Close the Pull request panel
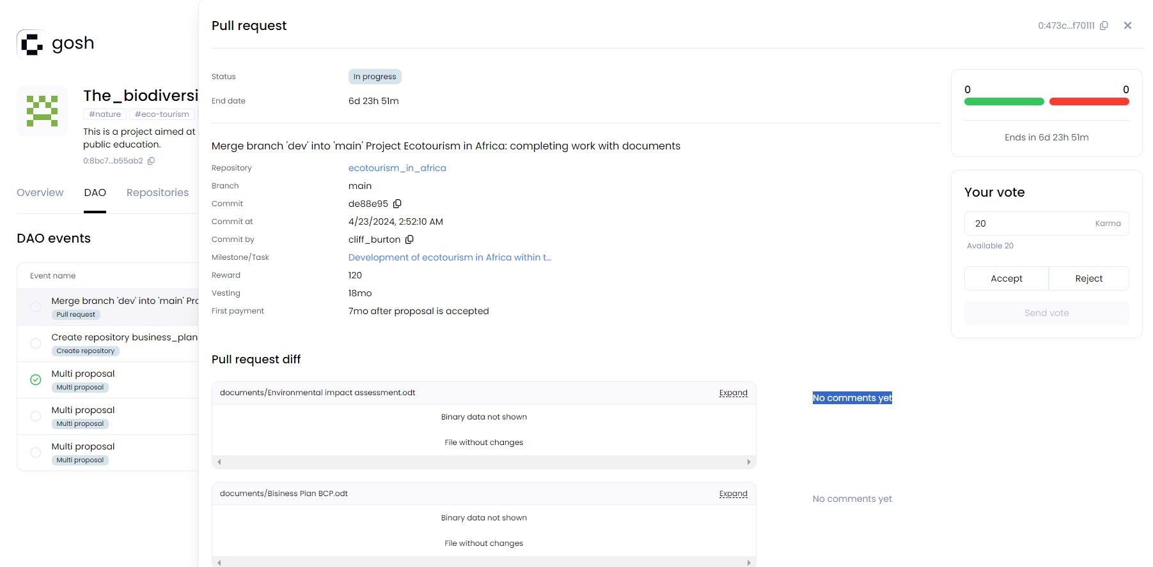1153x567 pixels. (x=1127, y=26)
